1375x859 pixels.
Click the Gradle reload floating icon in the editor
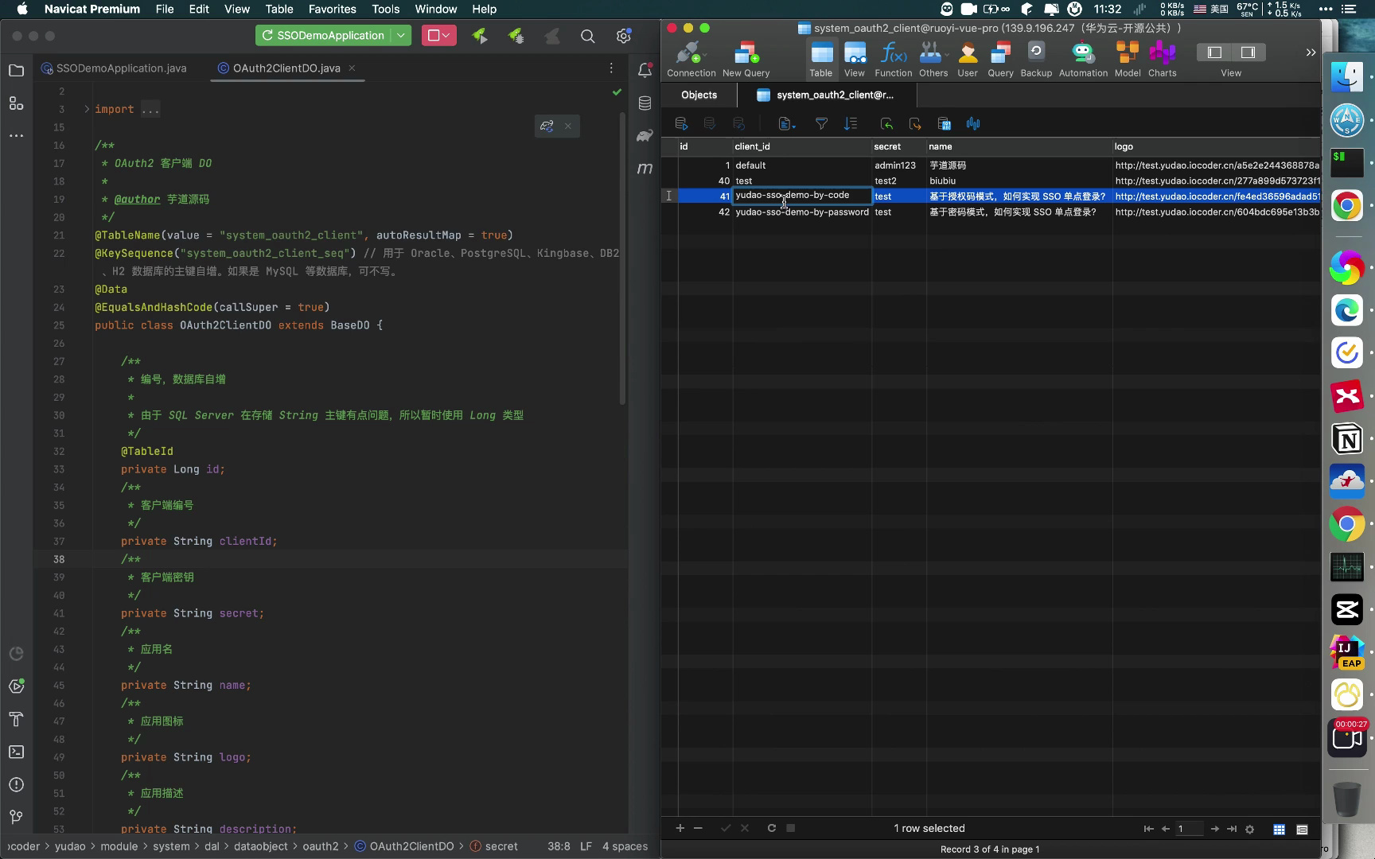tap(547, 126)
